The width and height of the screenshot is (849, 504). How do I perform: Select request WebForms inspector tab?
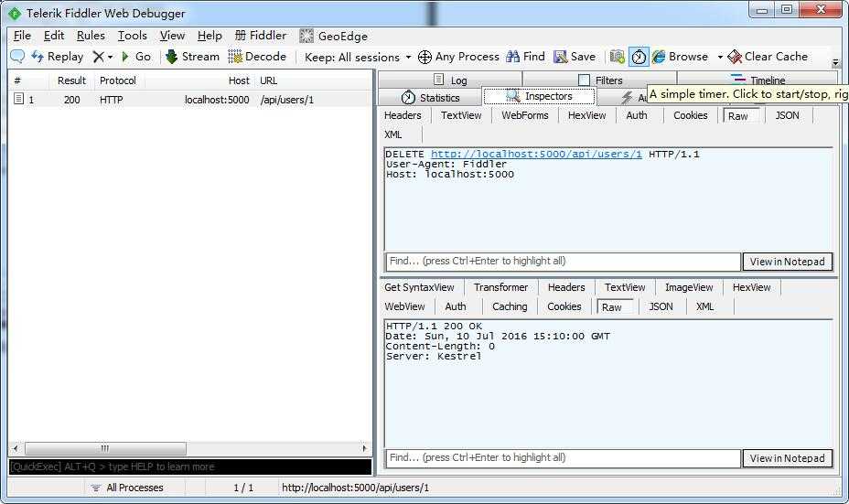click(x=524, y=115)
